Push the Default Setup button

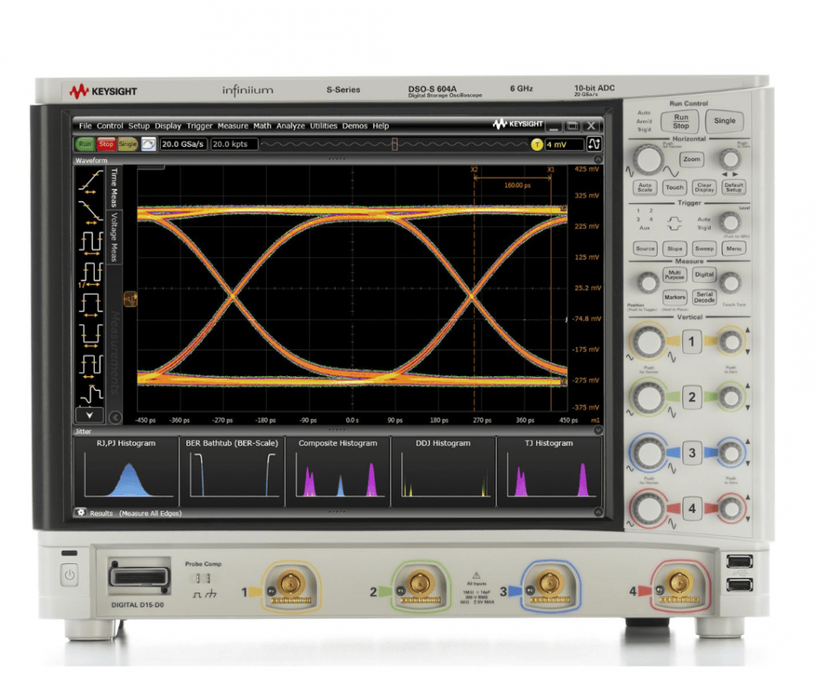coord(734,188)
